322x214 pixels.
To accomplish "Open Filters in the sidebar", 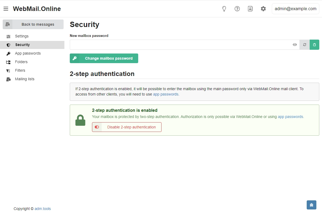I will (20, 70).
